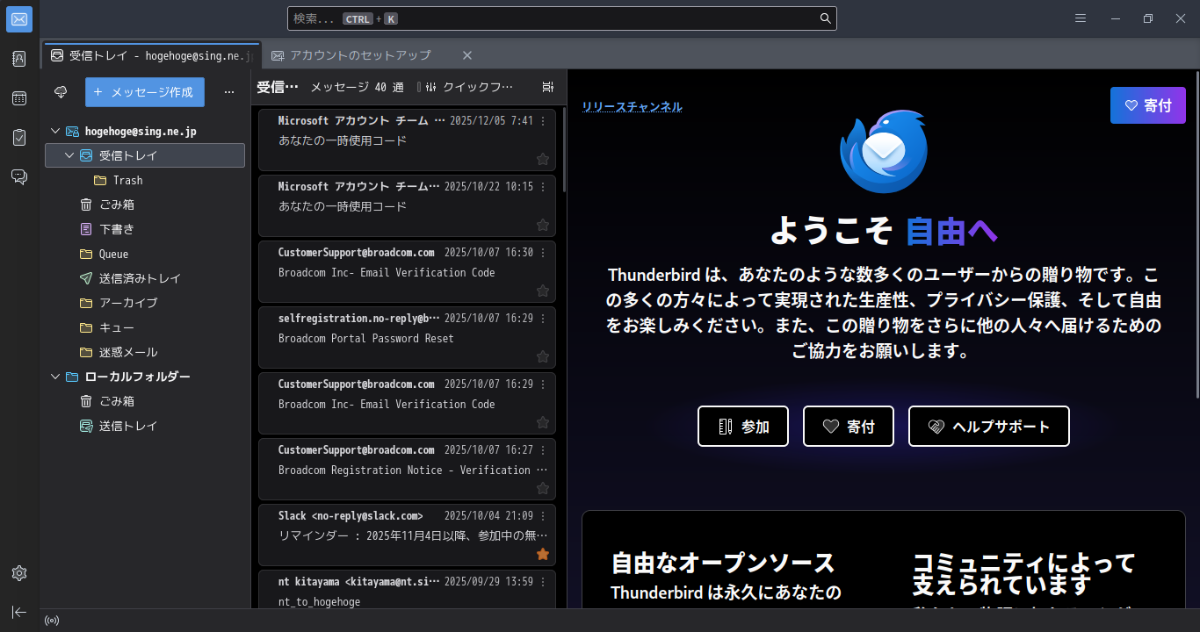This screenshot has width=1200, height=632.
Task: Click the 寄付 button beside 参加
Action: 849,427
